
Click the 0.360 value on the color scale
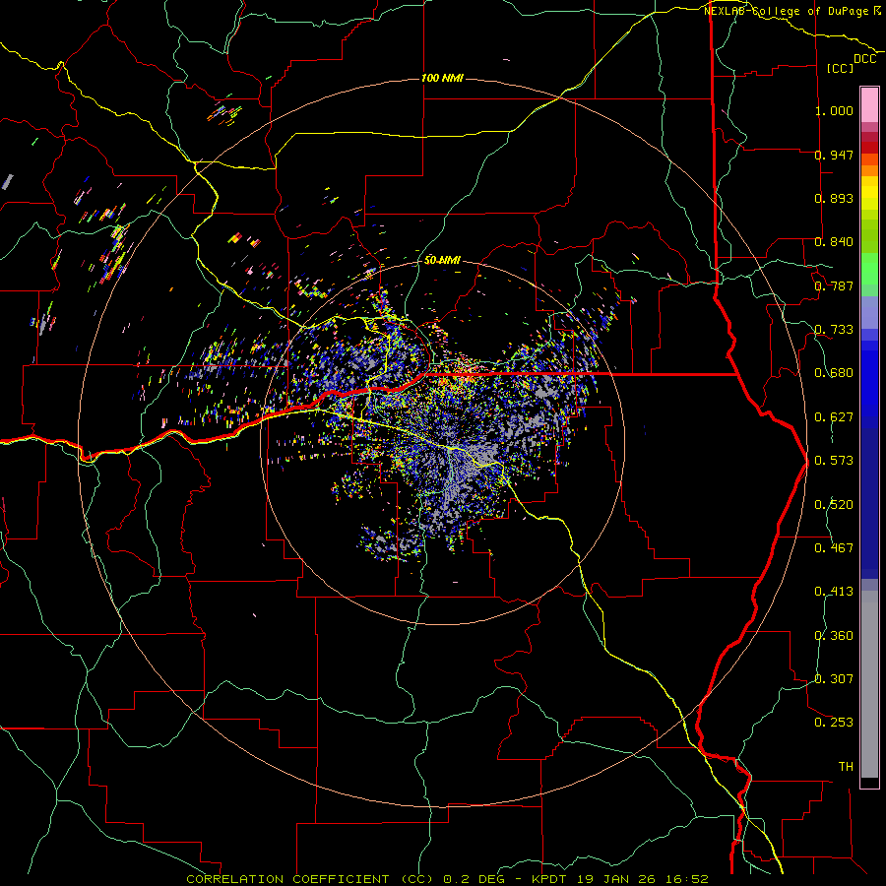click(834, 636)
